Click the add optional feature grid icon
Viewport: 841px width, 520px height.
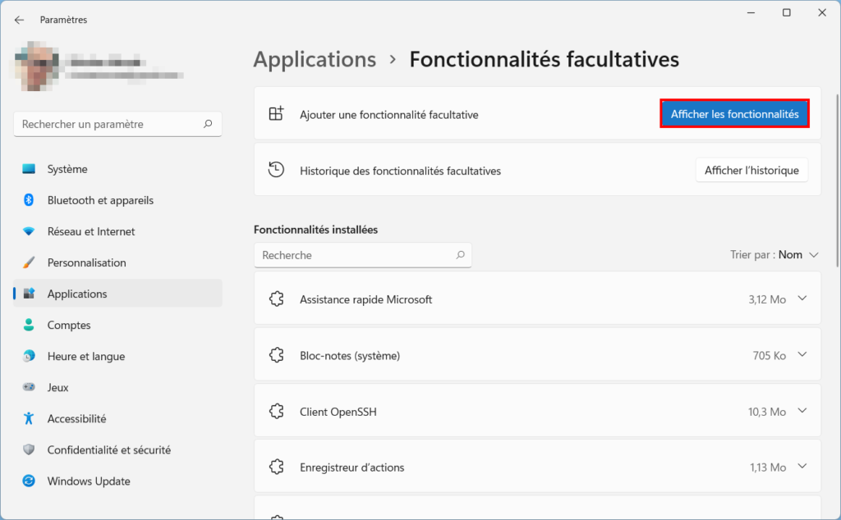point(276,113)
